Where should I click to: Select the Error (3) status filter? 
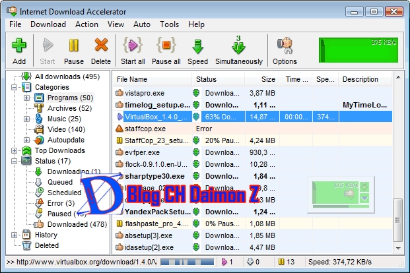point(61,203)
